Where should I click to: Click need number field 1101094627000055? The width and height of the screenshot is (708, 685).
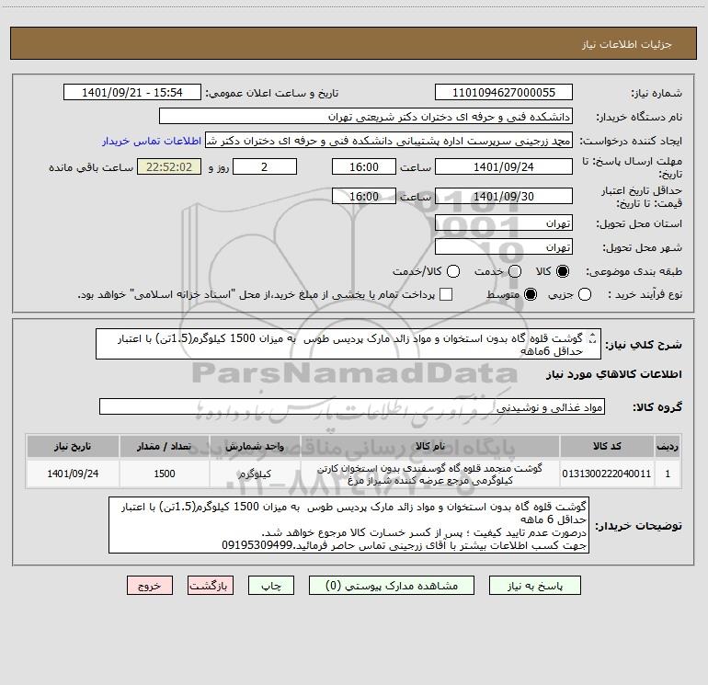tap(504, 92)
